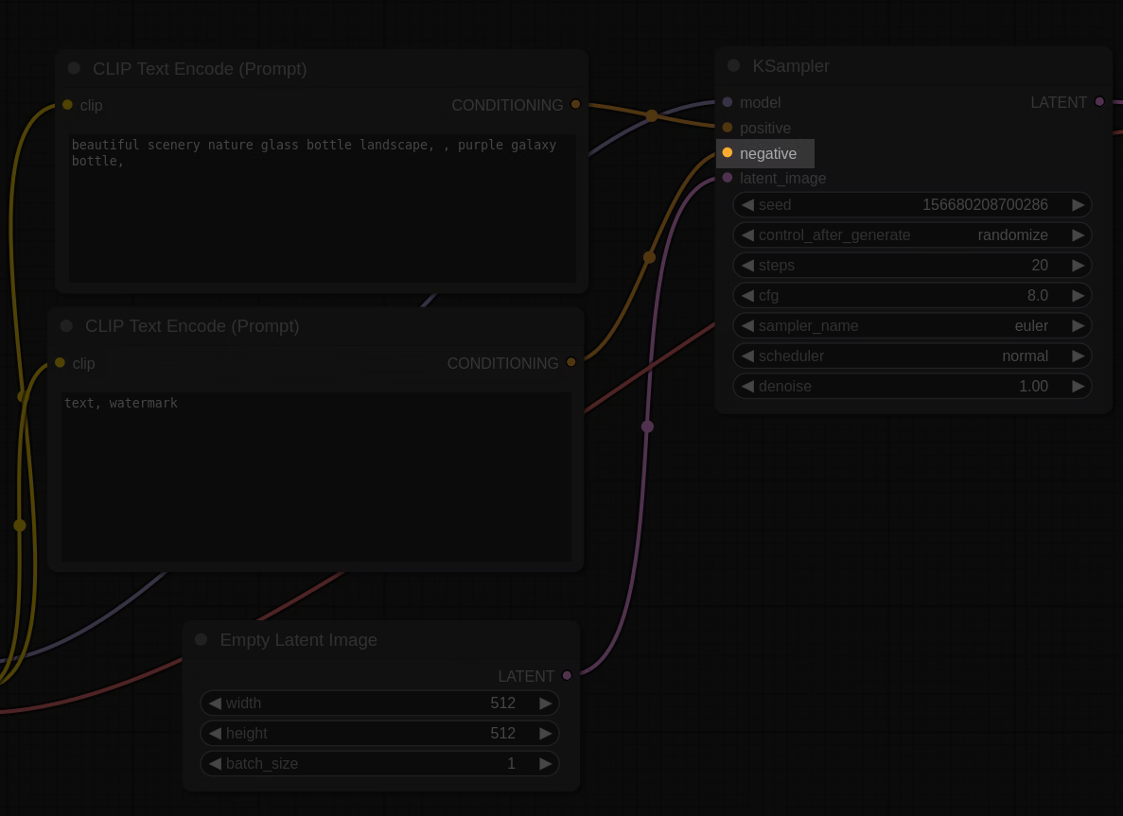Click the collapse dot on the KSampler node
The height and width of the screenshot is (816, 1123).
tap(733, 66)
